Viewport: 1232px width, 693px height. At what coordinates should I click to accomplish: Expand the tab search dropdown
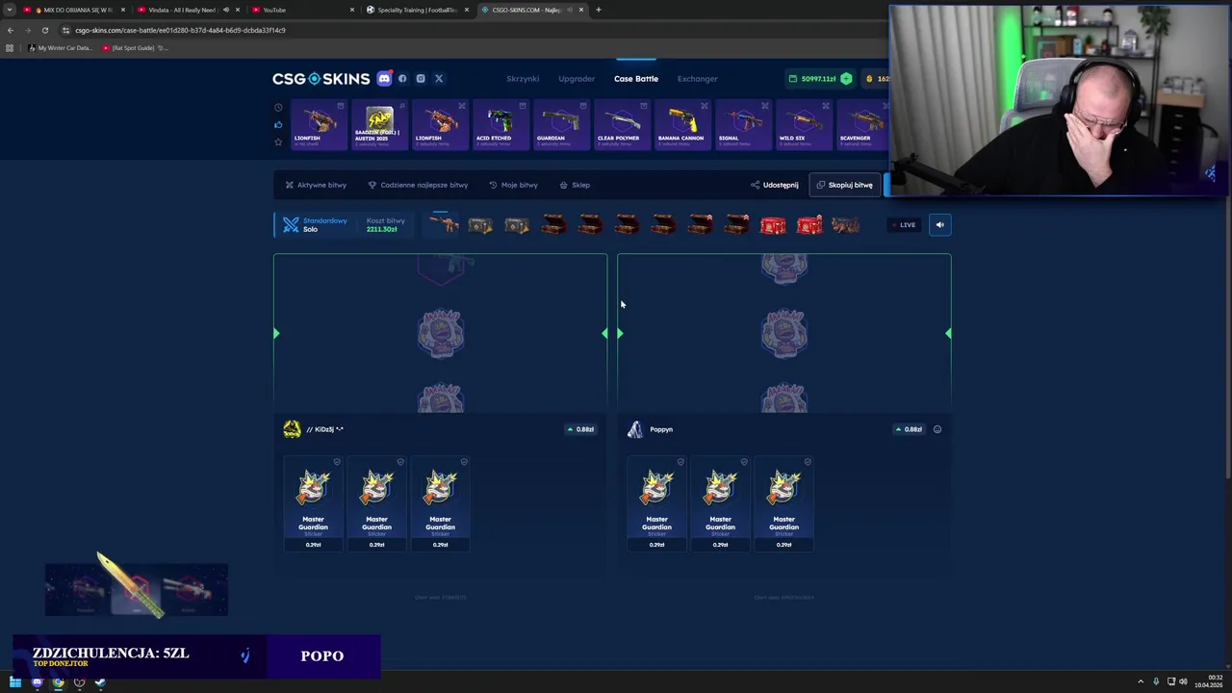click(10, 10)
